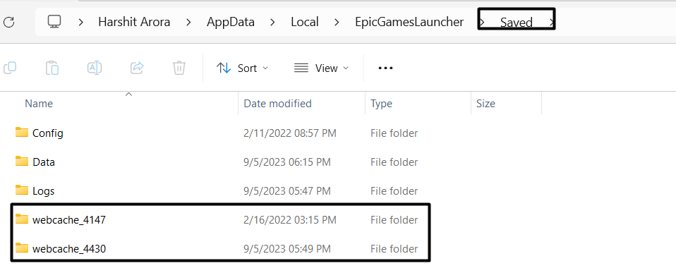
Task: Click the Copy icon in the toolbar
Action: coord(10,68)
